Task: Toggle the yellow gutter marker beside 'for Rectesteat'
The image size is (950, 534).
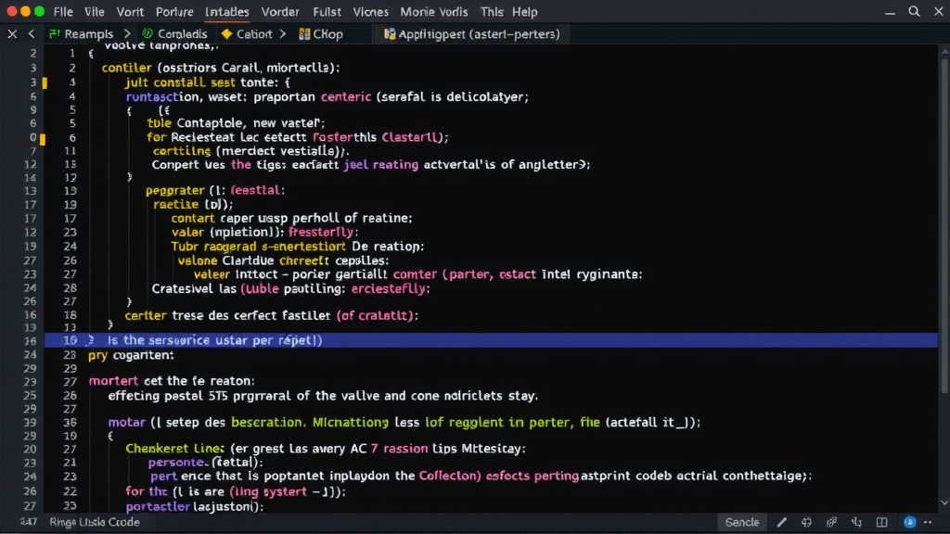Action: (x=44, y=138)
